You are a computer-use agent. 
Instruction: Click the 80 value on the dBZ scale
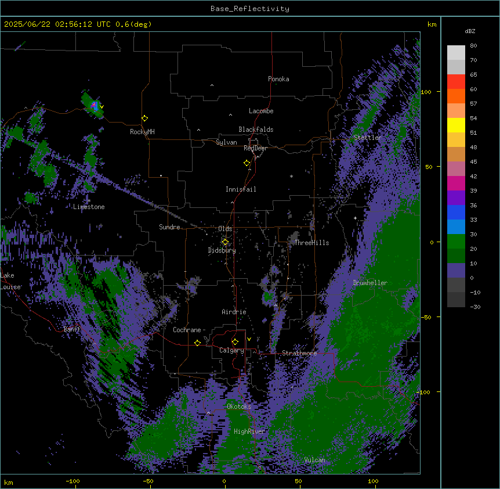point(473,46)
